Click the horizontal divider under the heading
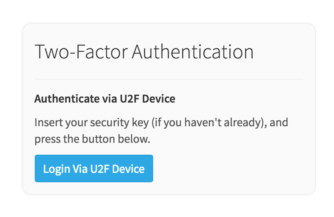Viewport: 334px width, 217px height. point(169,79)
